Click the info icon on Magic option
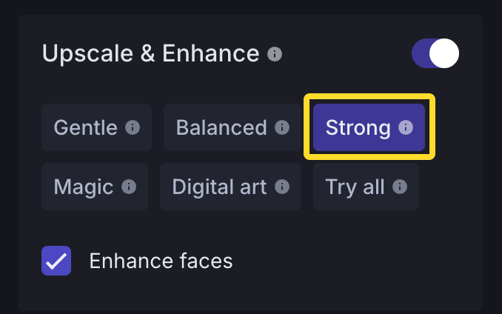The width and height of the screenshot is (502, 314). 129,187
